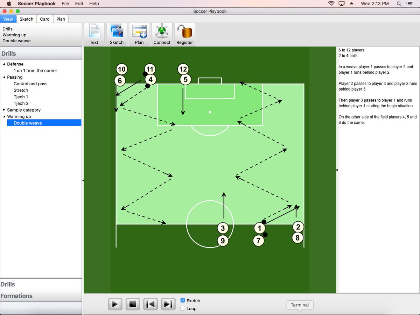Select player marker 2 on the field
Viewport: 420px width, 315px height.
[298, 227]
